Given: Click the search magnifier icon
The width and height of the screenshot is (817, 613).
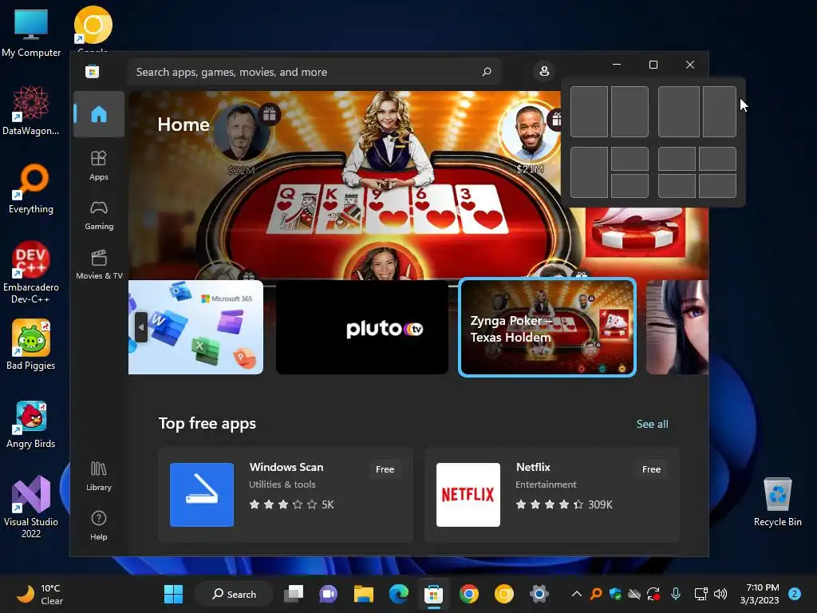Looking at the screenshot, I should coord(486,71).
